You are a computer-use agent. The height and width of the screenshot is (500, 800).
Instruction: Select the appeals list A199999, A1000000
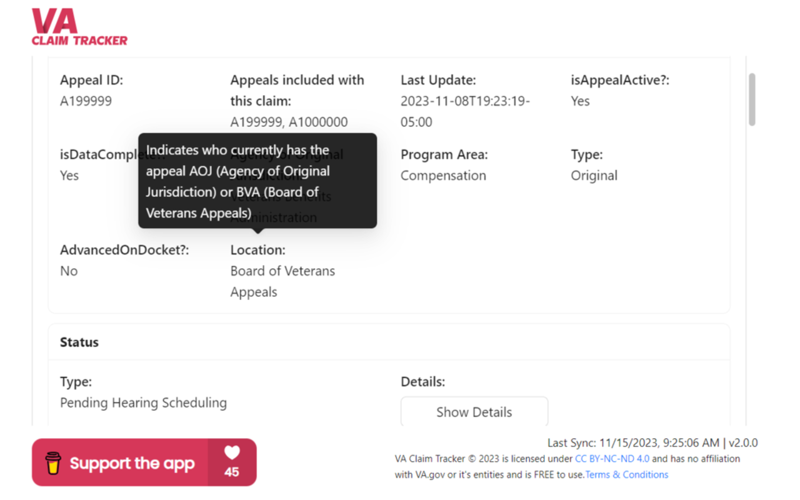coord(289,122)
